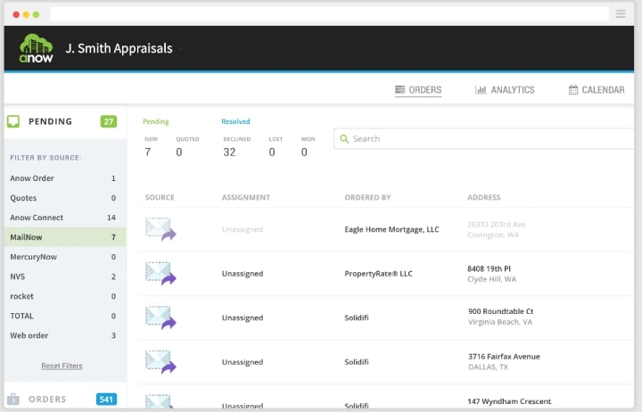Click the Orders briefcase icon in sidebar
642x412 pixels.
click(13, 399)
